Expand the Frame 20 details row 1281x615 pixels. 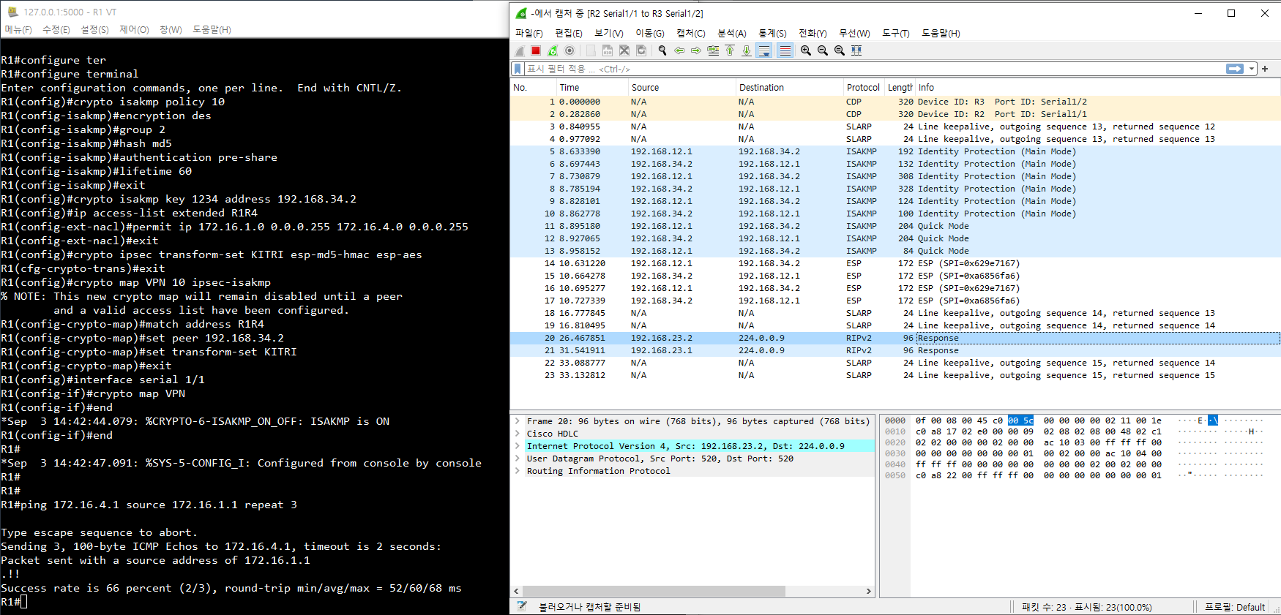[x=518, y=421]
